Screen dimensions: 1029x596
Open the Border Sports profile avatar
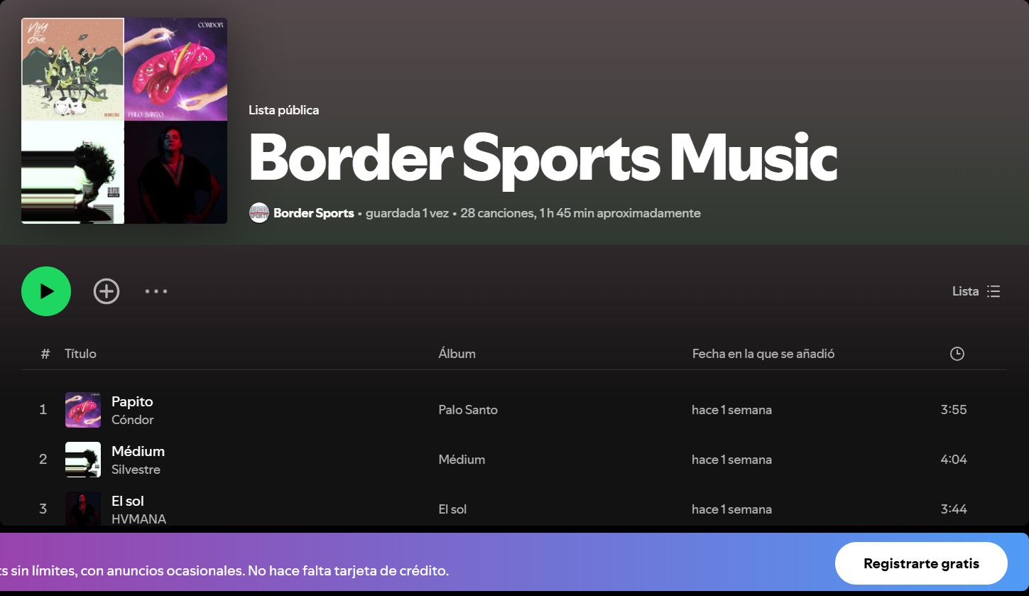(x=258, y=213)
